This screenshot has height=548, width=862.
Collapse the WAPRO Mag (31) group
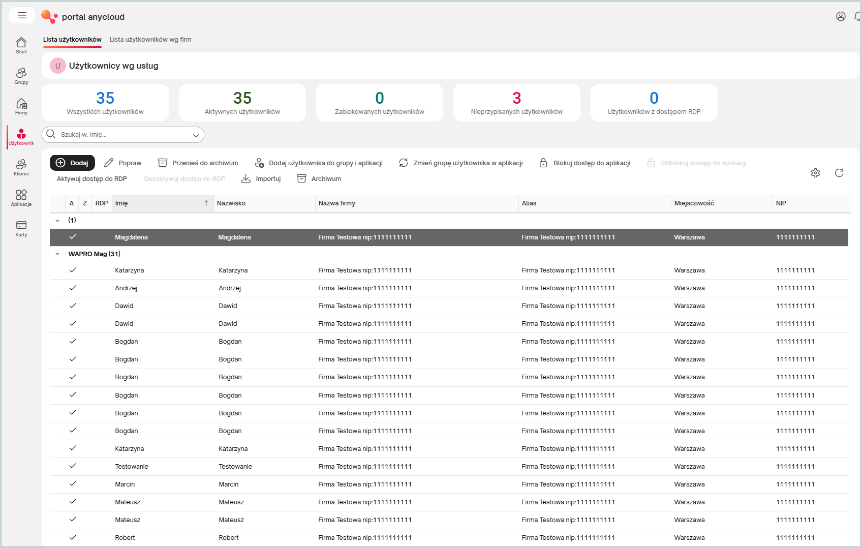tap(57, 254)
